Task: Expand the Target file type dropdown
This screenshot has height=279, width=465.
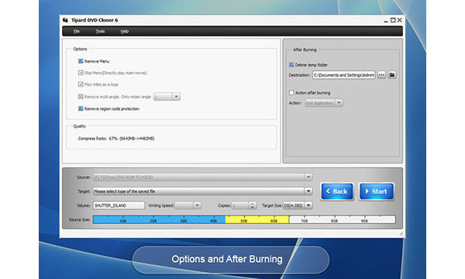Action: pyautogui.click(x=308, y=191)
